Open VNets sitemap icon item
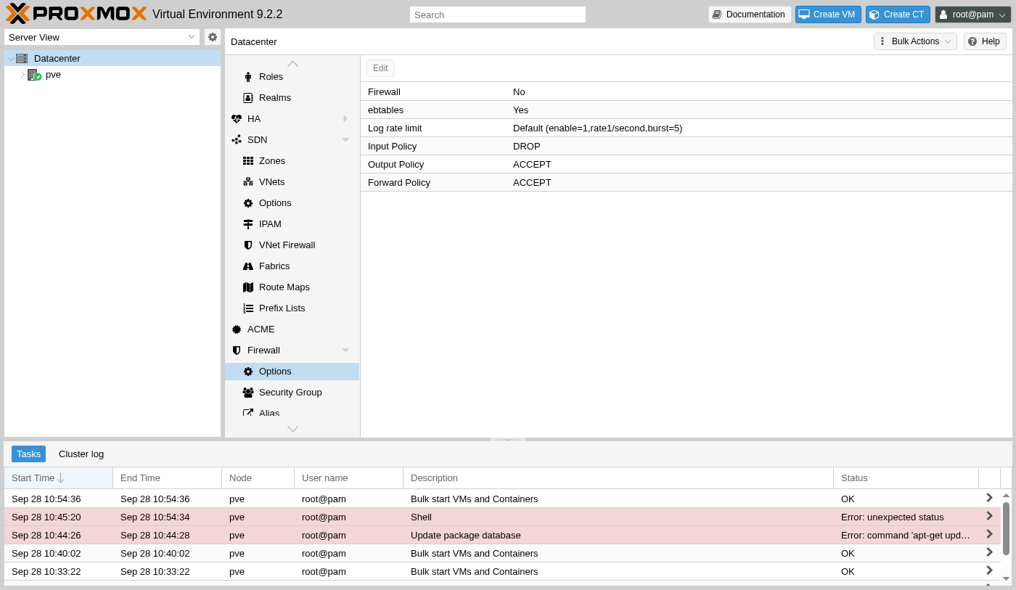 pos(292,181)
